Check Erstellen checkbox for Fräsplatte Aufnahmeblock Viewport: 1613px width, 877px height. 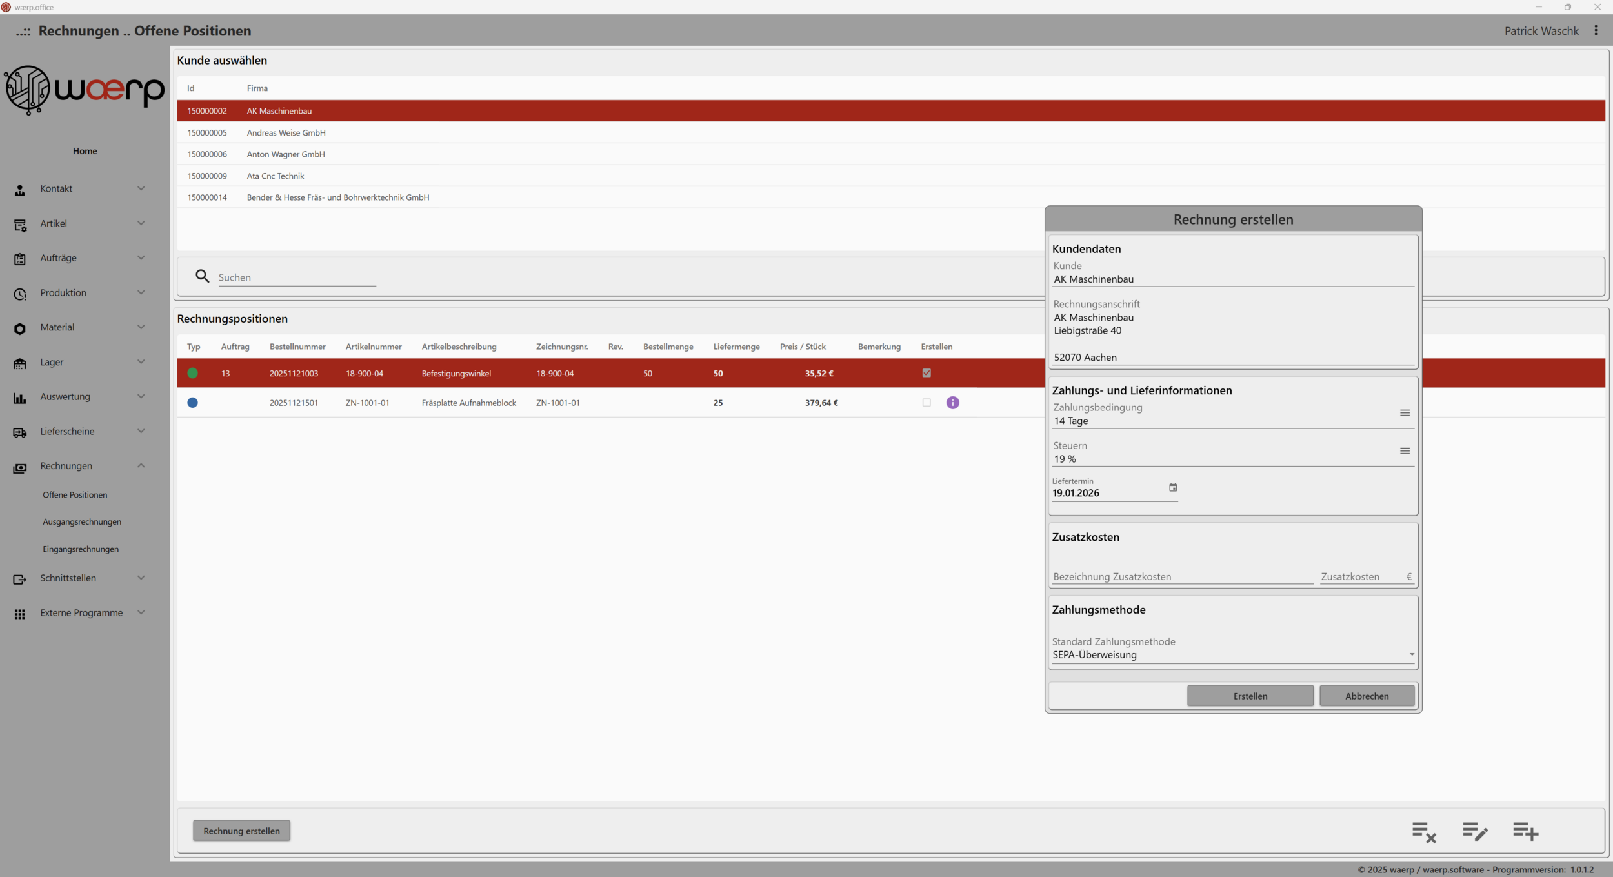coord(927,403)
